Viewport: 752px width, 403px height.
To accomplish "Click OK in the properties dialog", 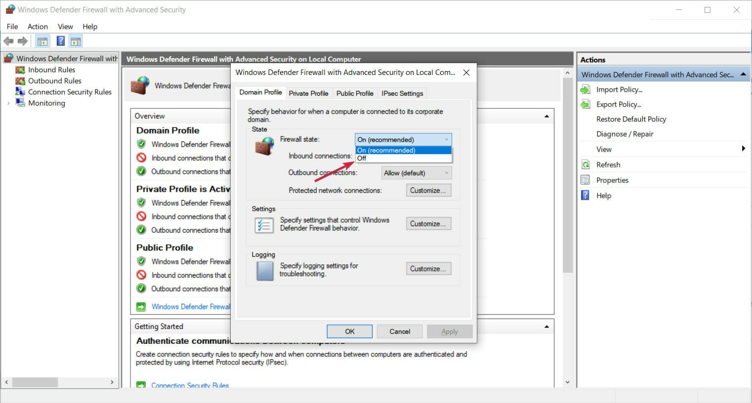I will point(350,331).
